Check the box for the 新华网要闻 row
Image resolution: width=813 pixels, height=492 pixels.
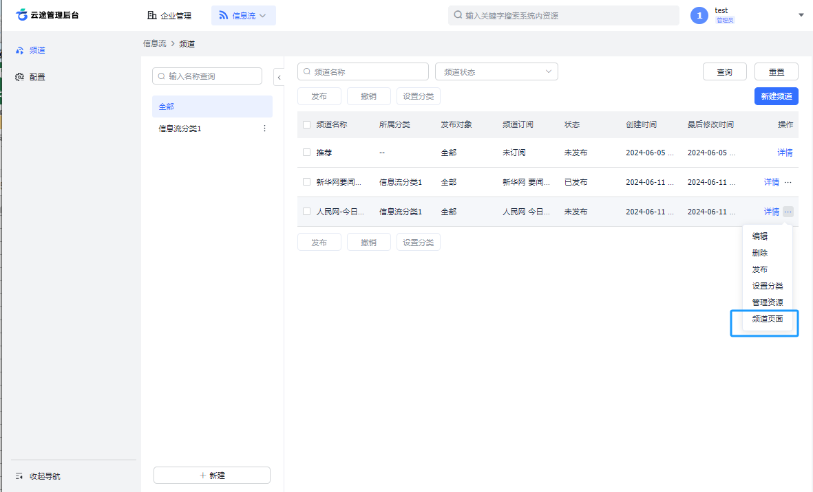click(306, 182)
